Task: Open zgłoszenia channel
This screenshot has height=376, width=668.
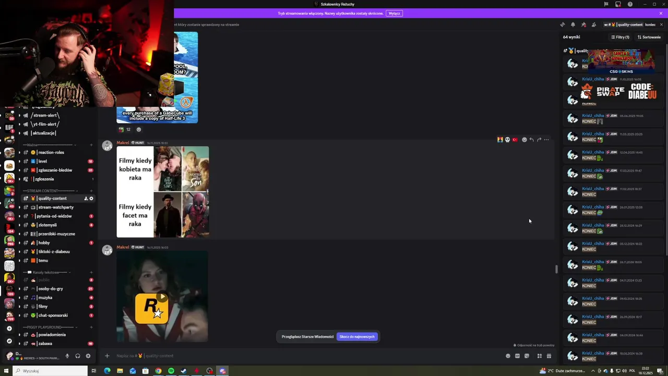Action: 58,179
